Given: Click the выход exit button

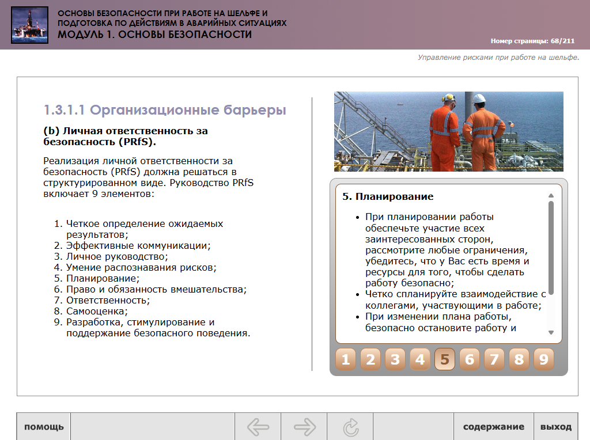Looking at the screenshot, I should 555,427.
